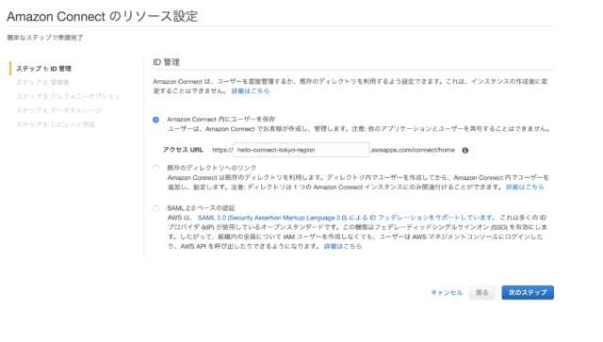
Task: Open '詳細はこちら' link under SAML option
Action: tap(343, 246)
